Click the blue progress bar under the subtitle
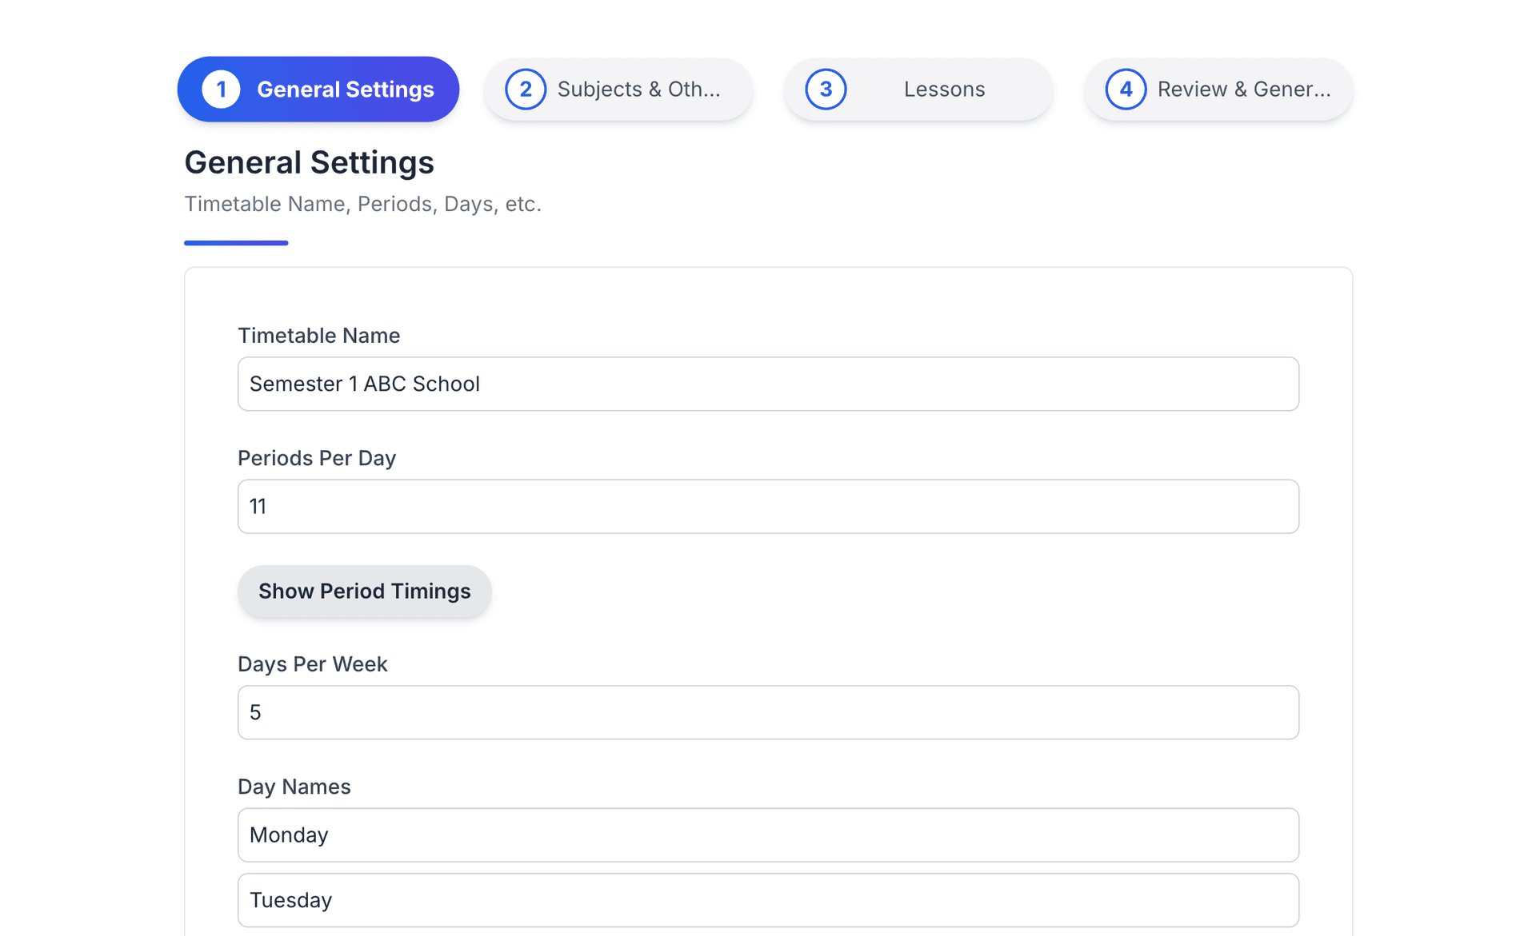1536x936 pixels. [x=235, y=241]
